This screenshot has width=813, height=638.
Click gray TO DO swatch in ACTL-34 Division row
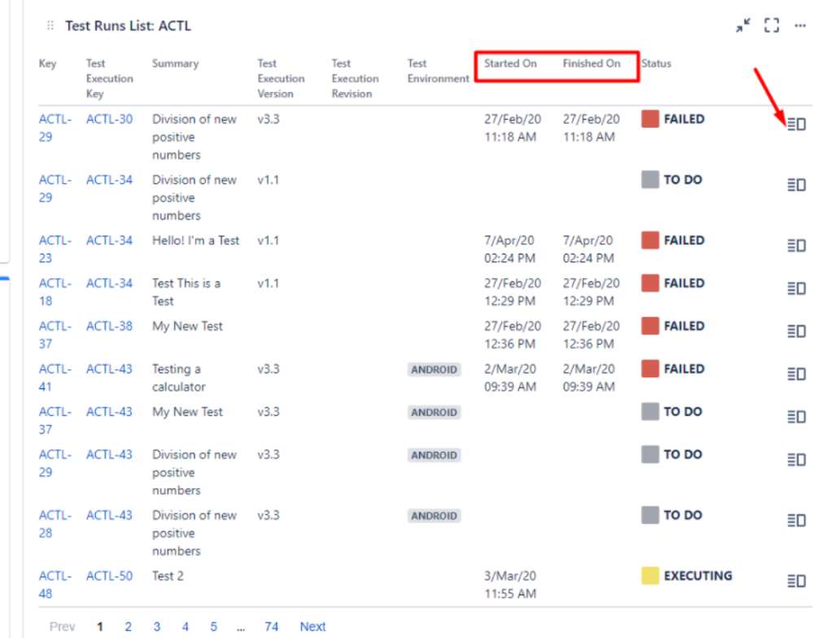click(x=650, y=180)
